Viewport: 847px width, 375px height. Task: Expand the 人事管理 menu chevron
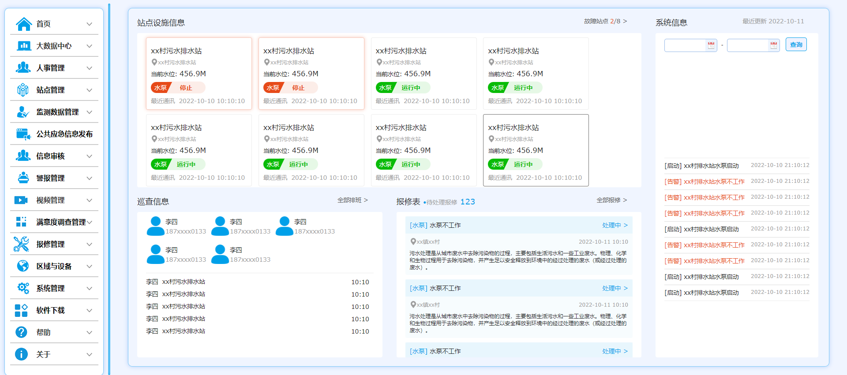point(90,68)
